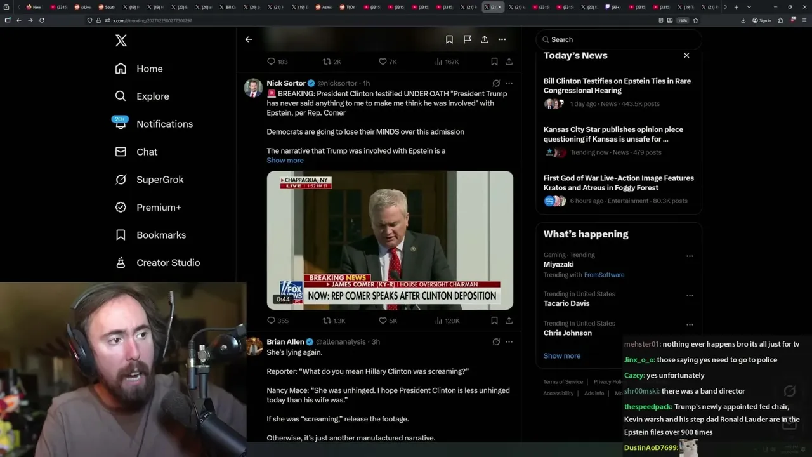Image resolution: width=812 pixels, height=457 pixels.
Task: Open a new browser tab
Action: (x=736, y=7)
